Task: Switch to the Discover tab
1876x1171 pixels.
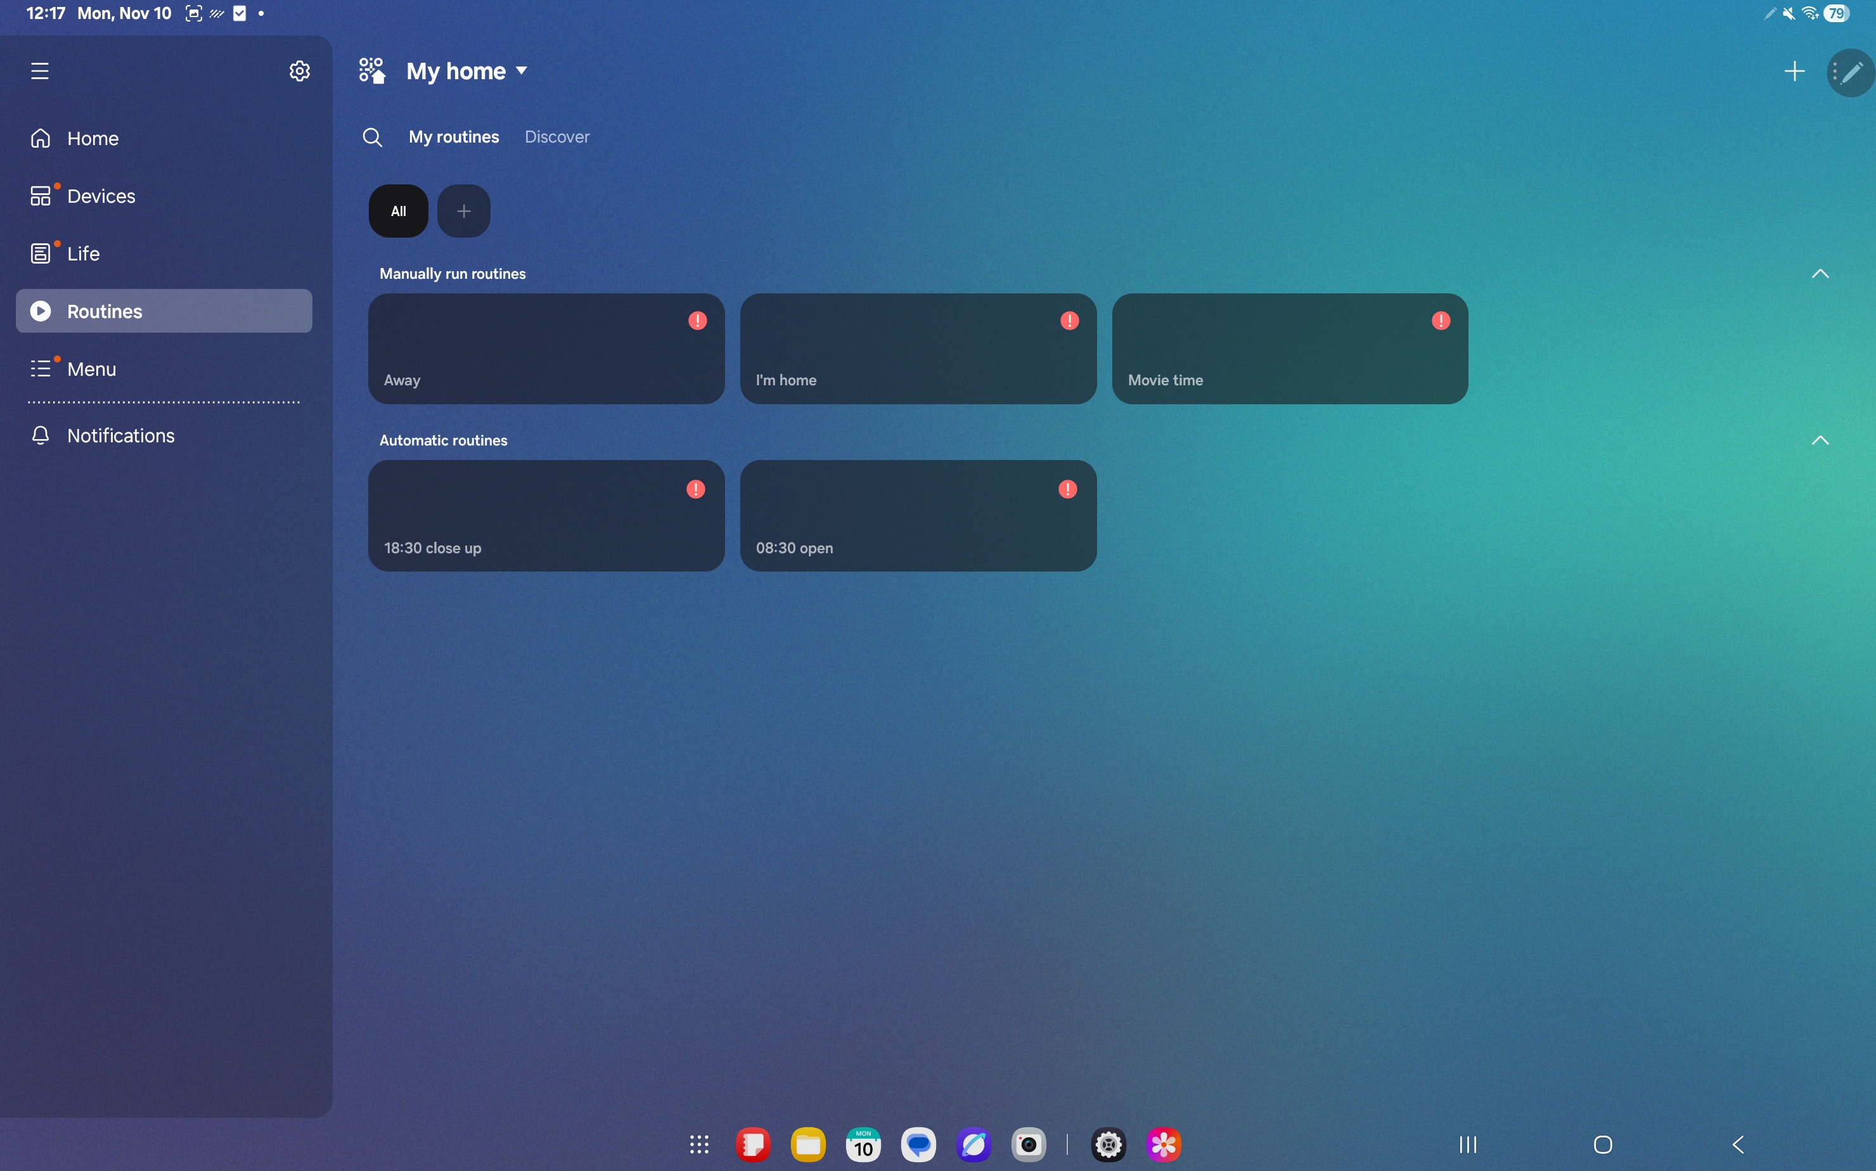Action: (x=557, y=137)
